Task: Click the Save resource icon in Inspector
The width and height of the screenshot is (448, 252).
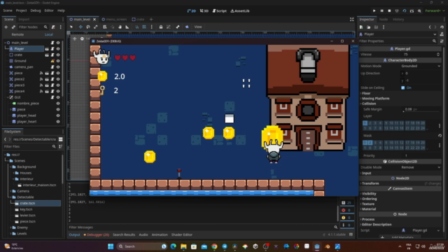Action: [x=376, y=27]
